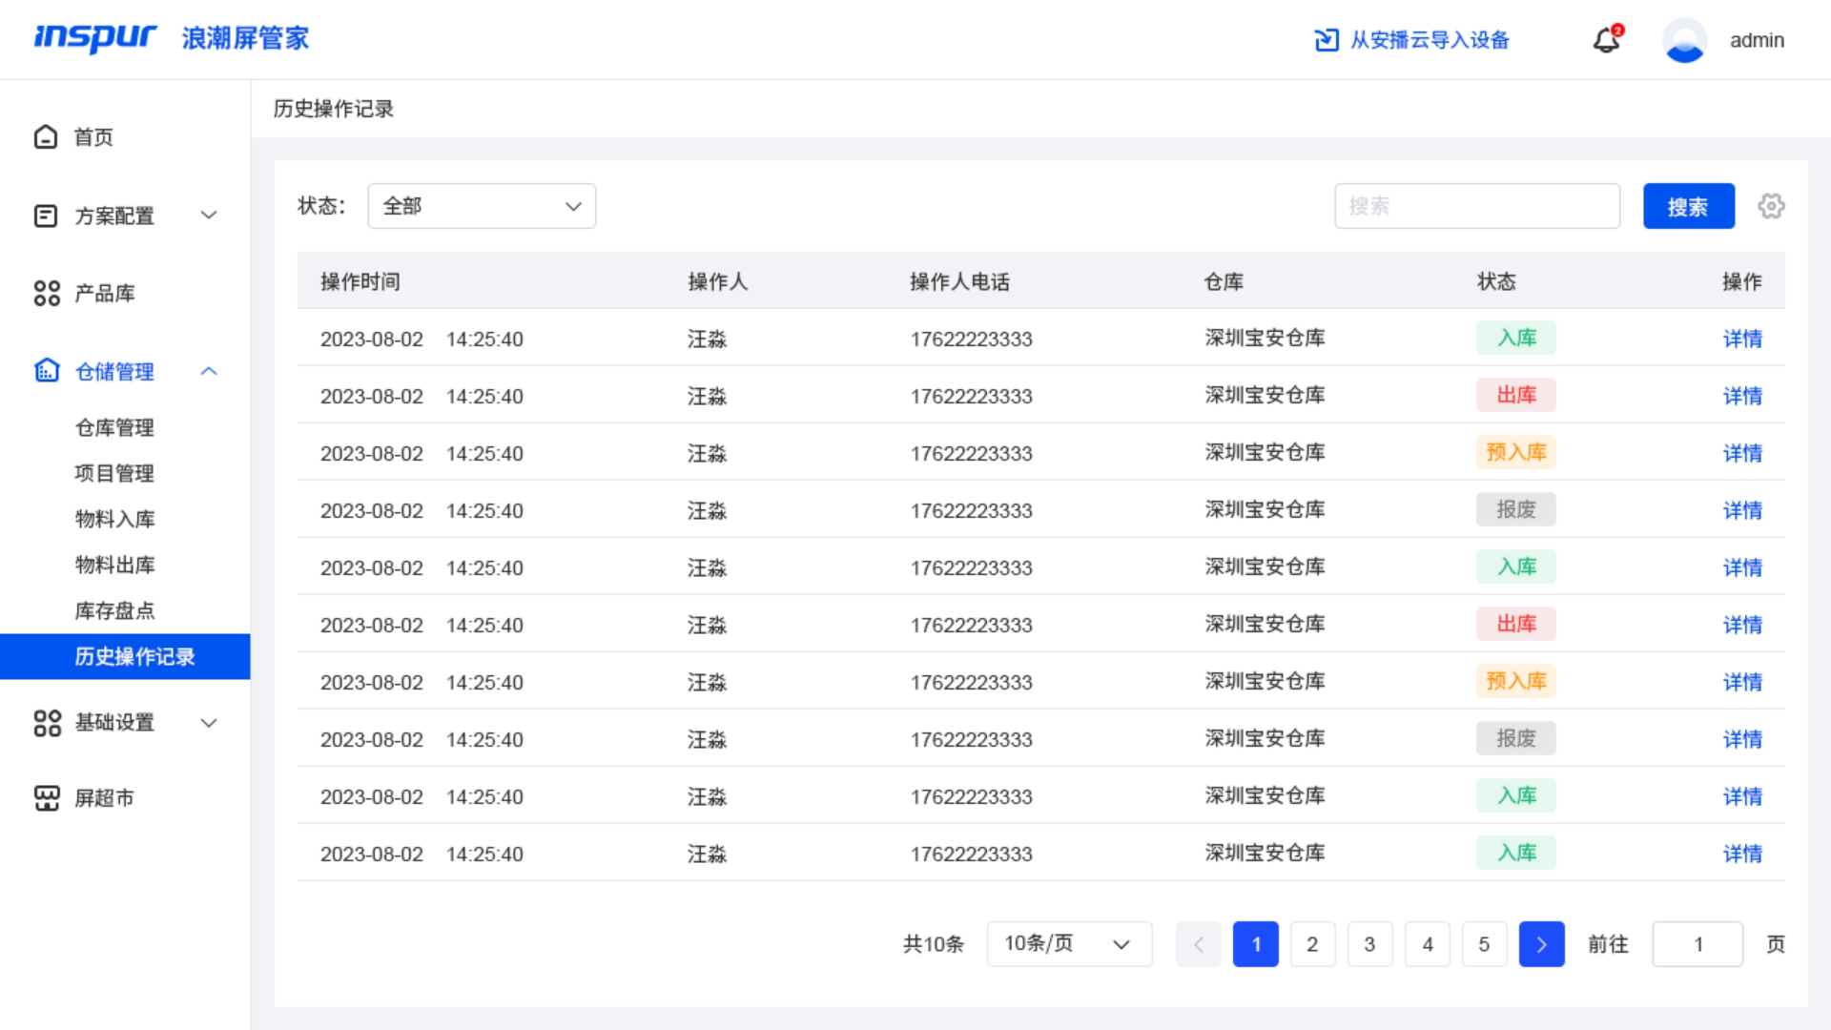Collapse the 仓储管理 menu chevron
The width and height of the screenshot is (1831, 1030).
tap(209, 371)
